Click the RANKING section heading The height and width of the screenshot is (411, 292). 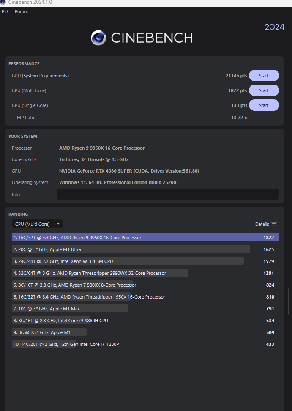click(x=18, y=214)
